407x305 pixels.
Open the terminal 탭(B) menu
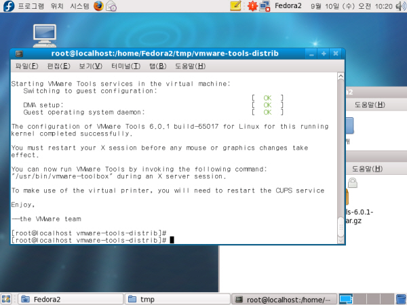point(158,66)
